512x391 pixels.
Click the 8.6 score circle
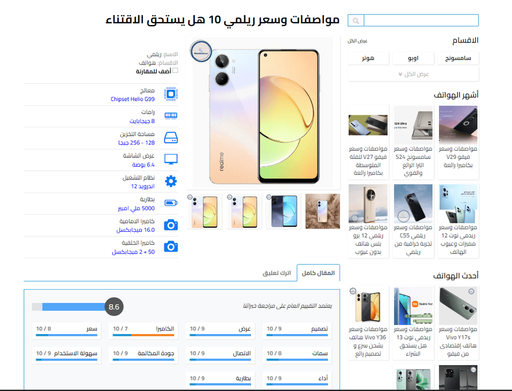click(114, 307)
